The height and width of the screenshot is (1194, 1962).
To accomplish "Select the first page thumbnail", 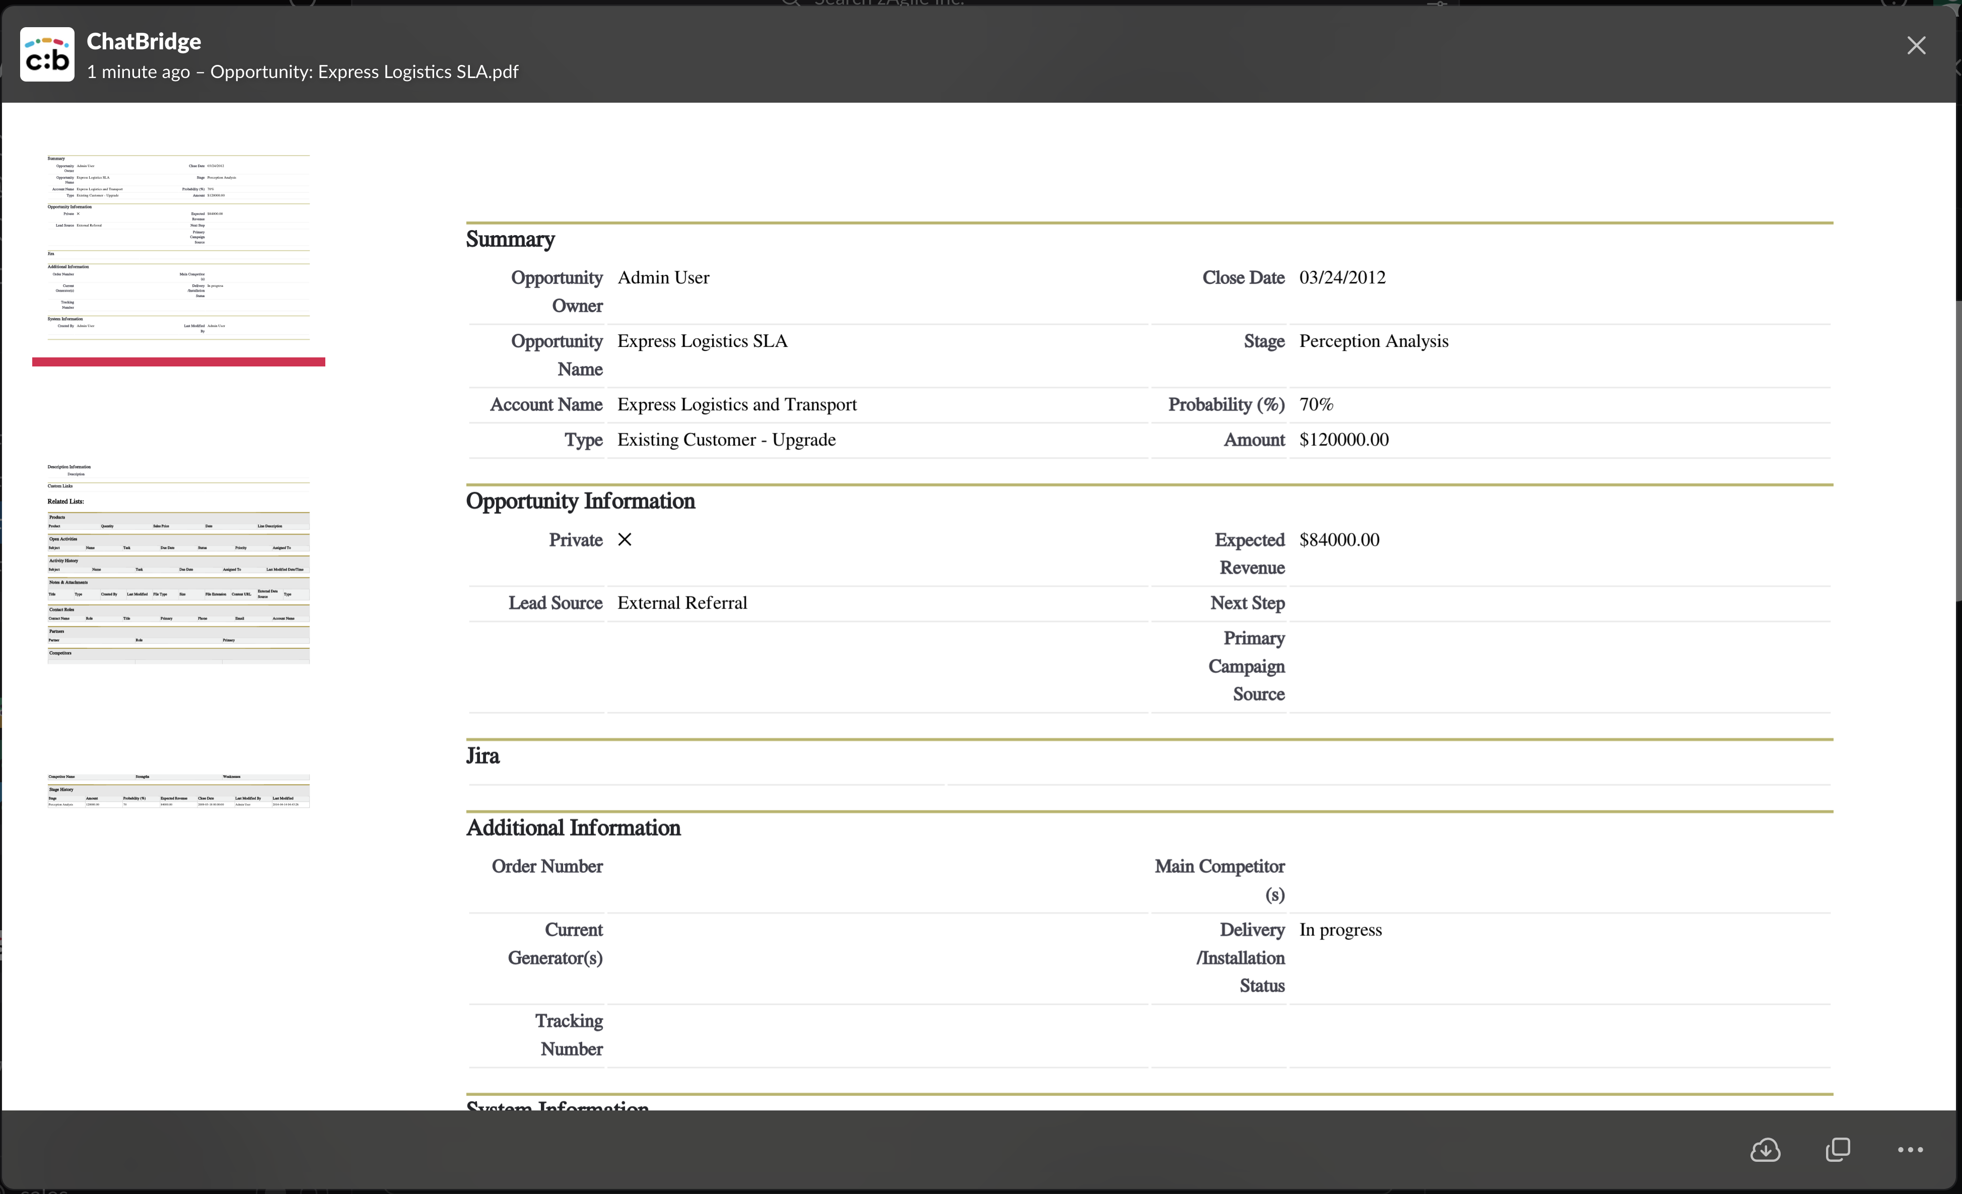I will coord(178,248).
